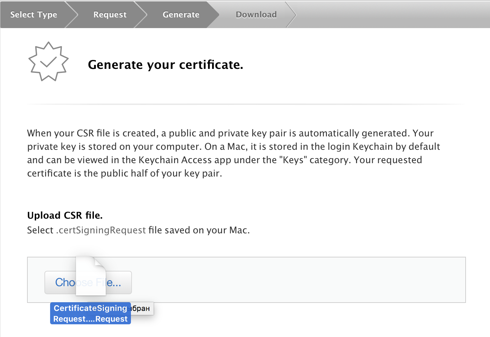The image size is (490, 337).
Task: Click the 'Generate your certificate.' heading
Action: (x=165, y=65)
